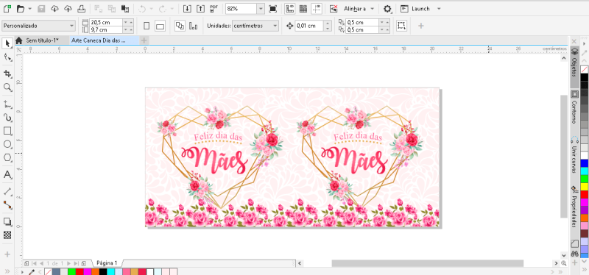Screen dimensions: 589x275
Task: Click duplicate distance X 0,5 cm field
Action: click(x=362, y=22)
